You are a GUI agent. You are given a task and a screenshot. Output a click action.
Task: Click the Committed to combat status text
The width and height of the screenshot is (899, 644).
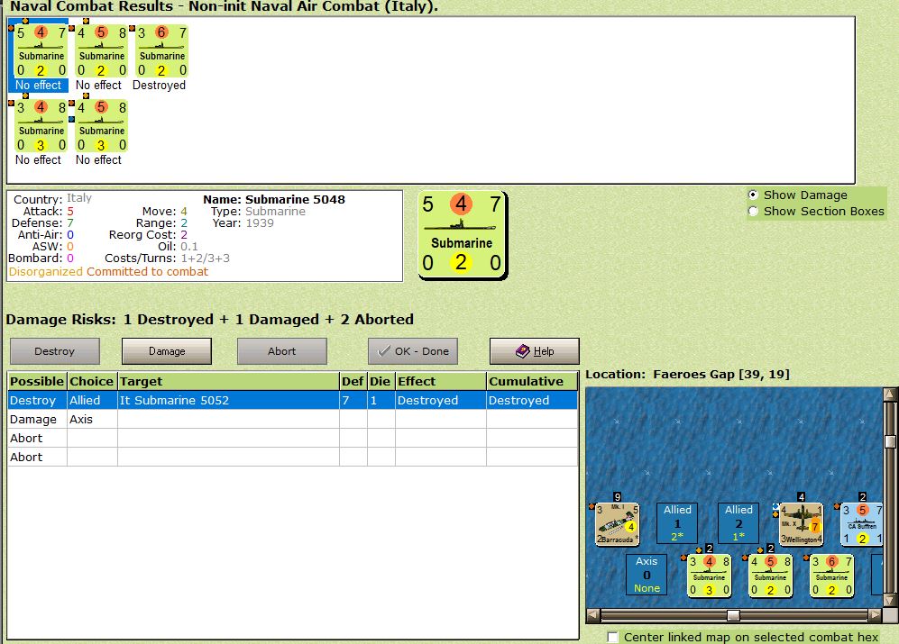[x=147, y=272]
